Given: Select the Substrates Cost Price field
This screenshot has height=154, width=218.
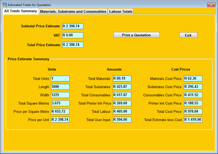Looking at the screenshot, I should coord(193,87).
